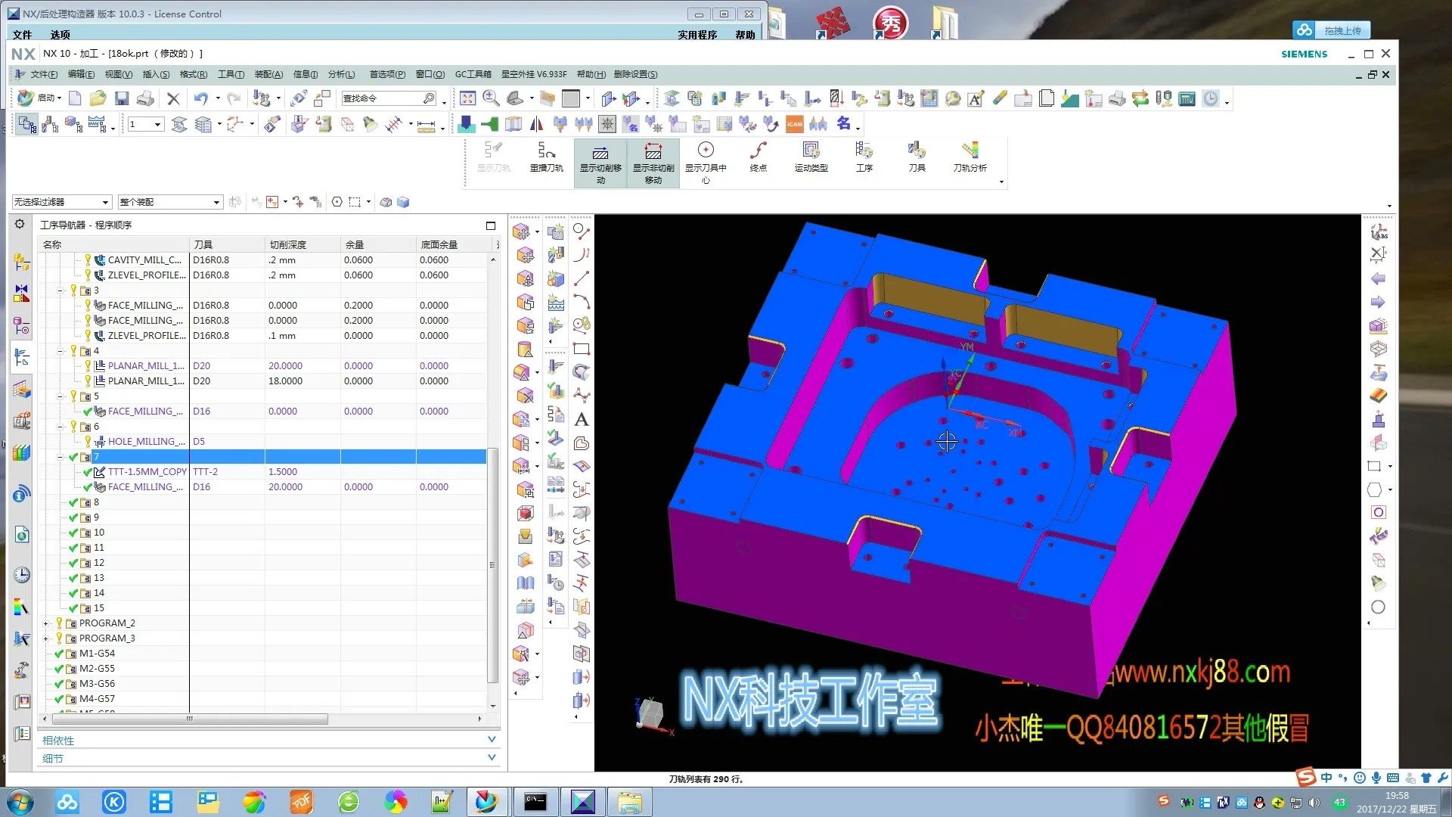Click the 查找命令 search input field
Screen dimensions: 1452x817
382,98
